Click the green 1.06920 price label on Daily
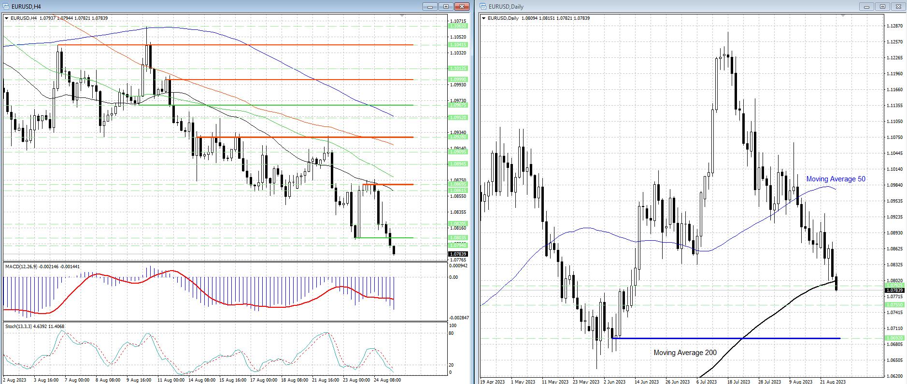This screenshot has height=384, width=907. click(894, 338)
